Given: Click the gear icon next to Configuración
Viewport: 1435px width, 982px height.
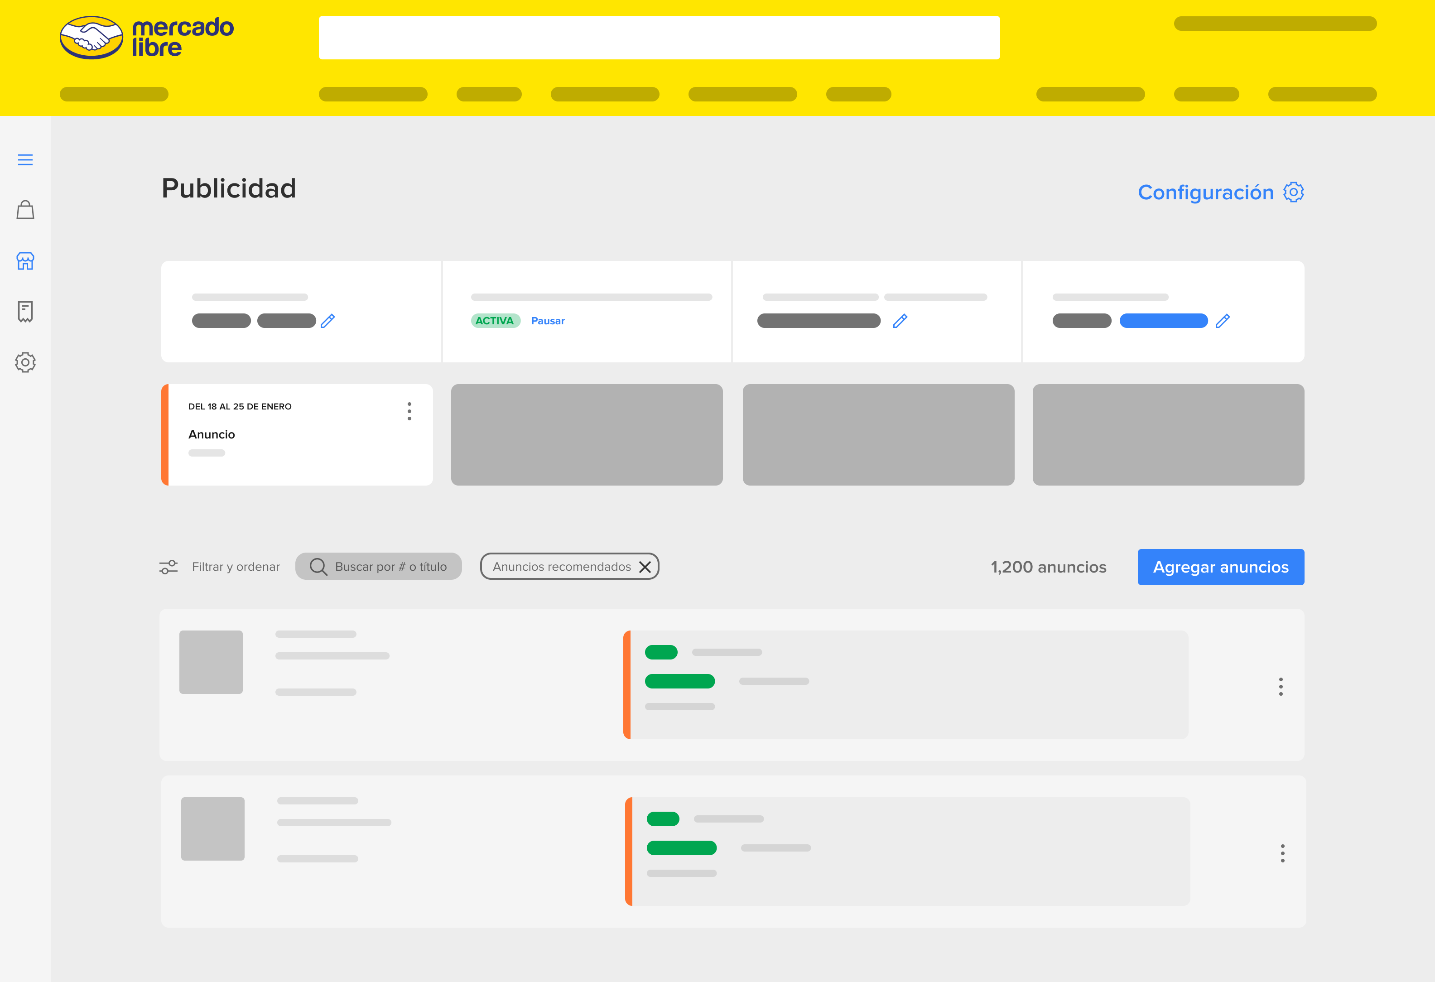Looking at the screenshot, I should pyautogui.click(x=1293, y=192).
